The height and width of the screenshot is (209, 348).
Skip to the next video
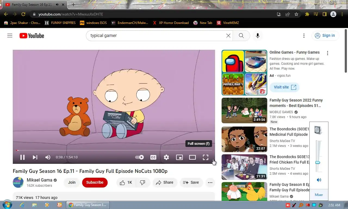coord(35,157)
